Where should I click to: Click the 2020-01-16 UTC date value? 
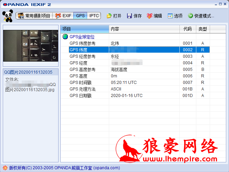[x=127, y=96]
